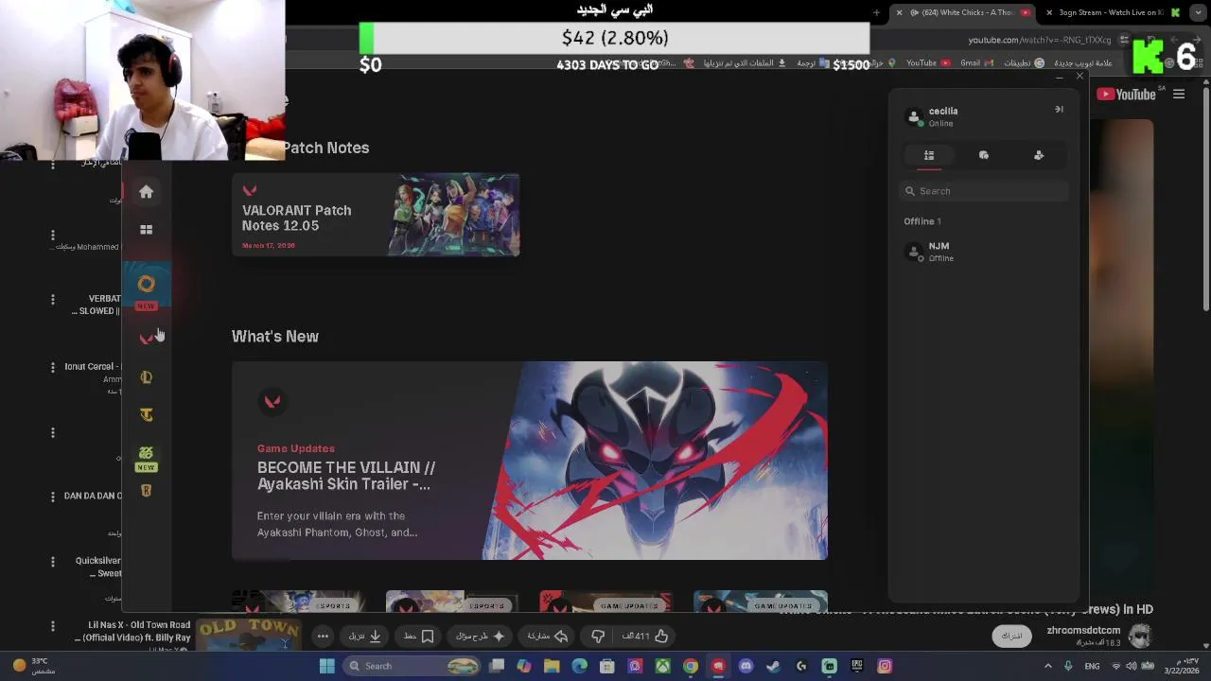Viewport: 1211px width, 681px height.
Task: Focus the friends Search field
Action: point(984,191)
